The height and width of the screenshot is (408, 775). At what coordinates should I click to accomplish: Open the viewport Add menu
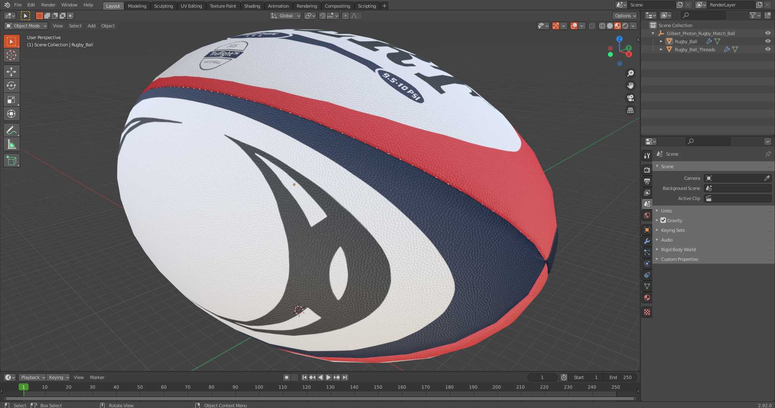point(92,26)
